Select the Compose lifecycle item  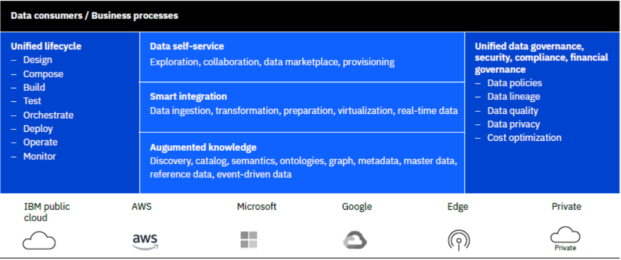[43, 74]
